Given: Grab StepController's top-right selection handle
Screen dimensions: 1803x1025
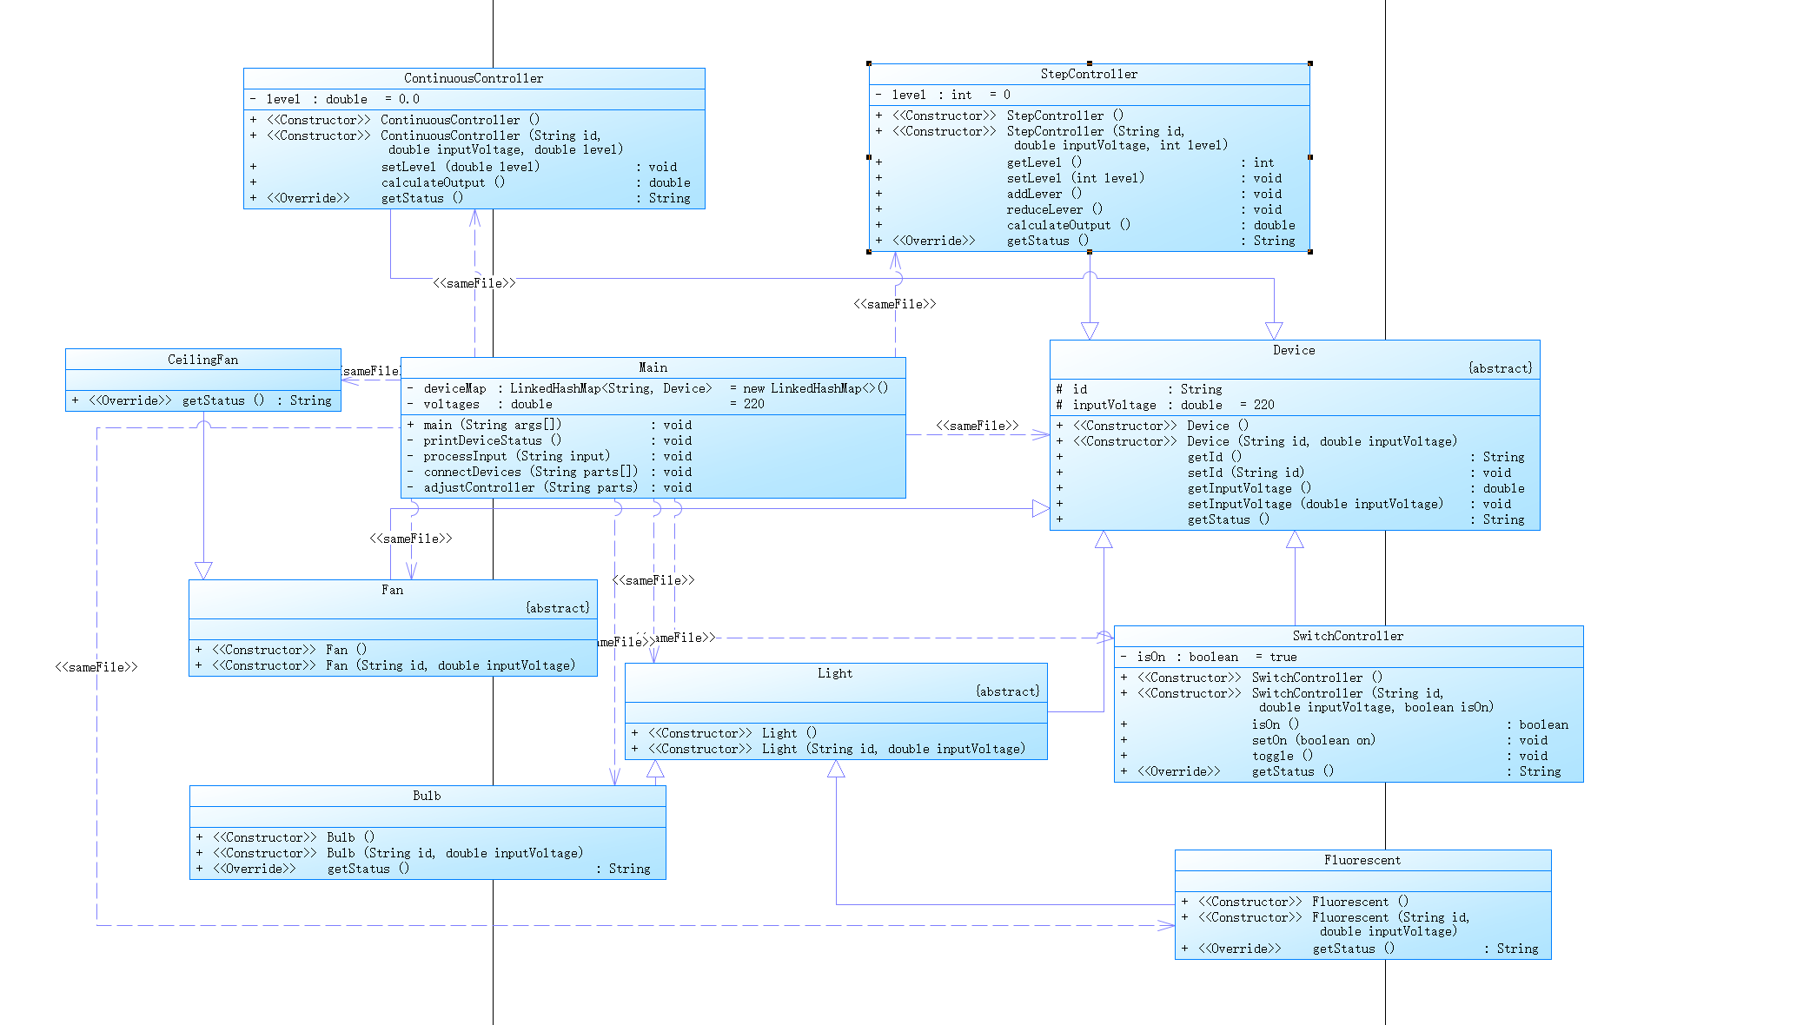Looking at the screenshot, I should (1309, 63).
